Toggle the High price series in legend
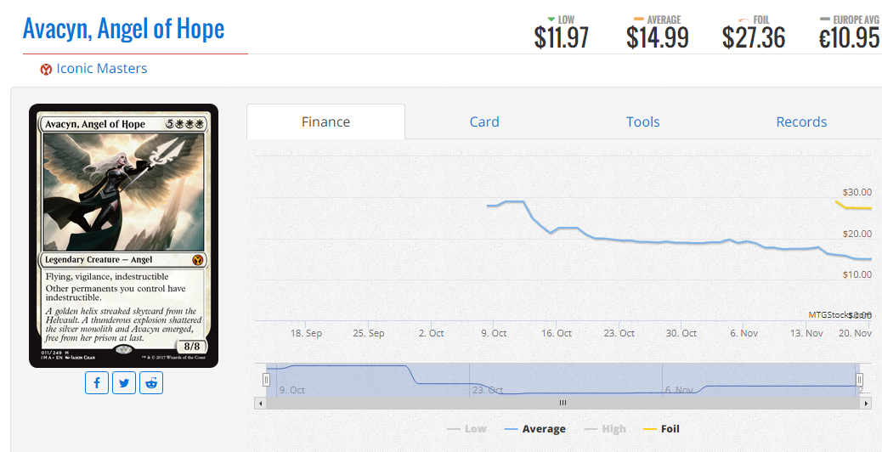Viewport: 882px width, 452px height. coord(605,429)
